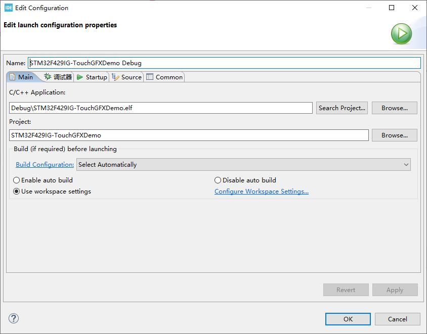Click the help question mark icon
This screenshot has width=427, height=334.
(14, 318)
